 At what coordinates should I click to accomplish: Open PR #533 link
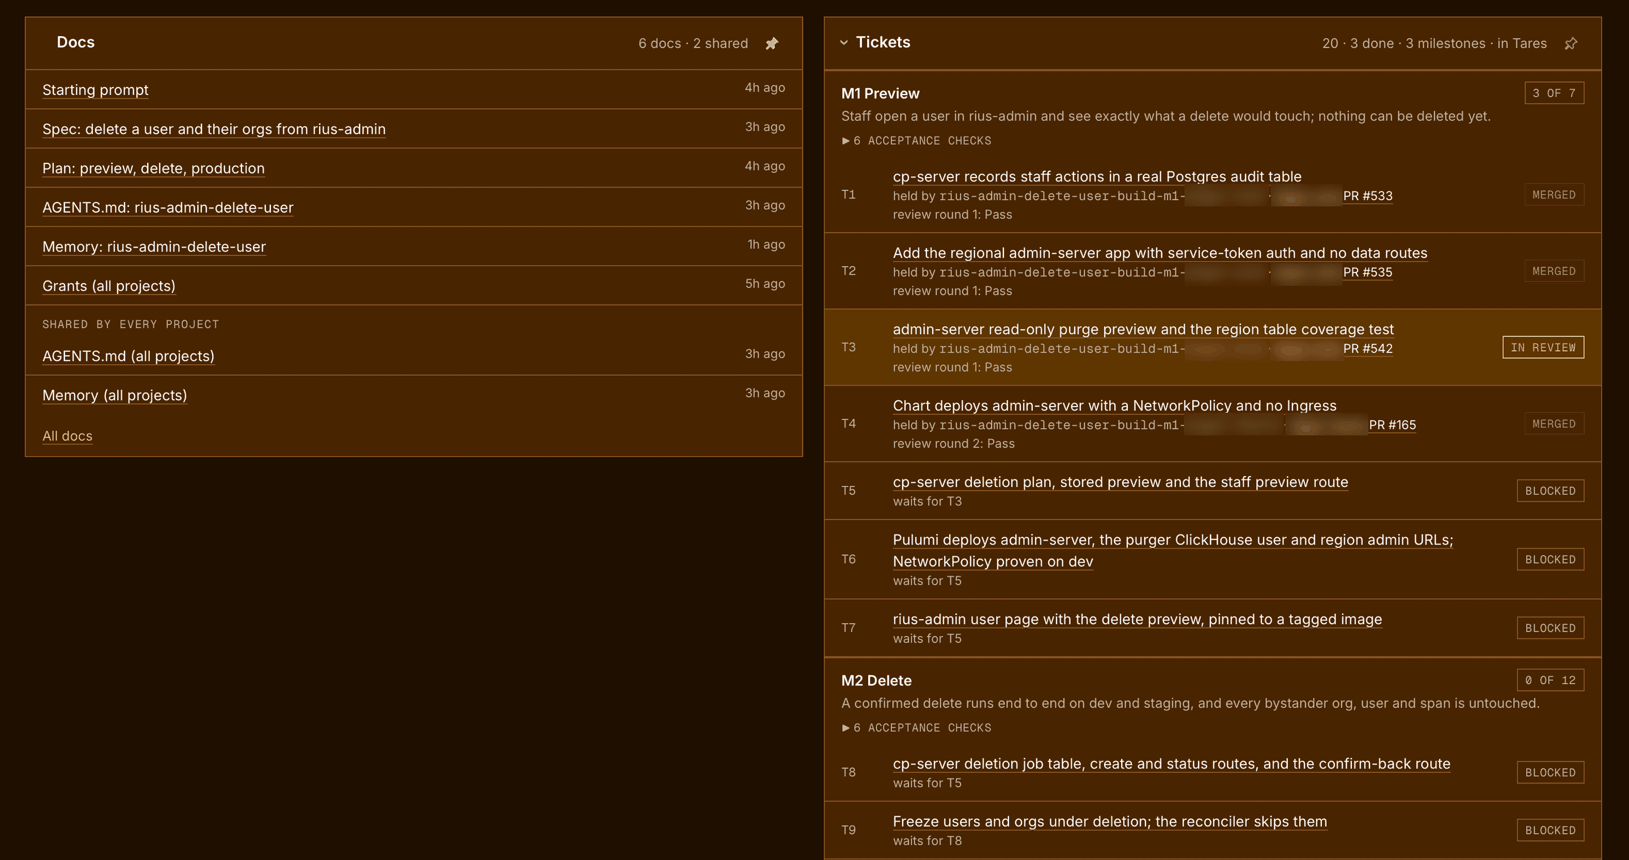1368,196
